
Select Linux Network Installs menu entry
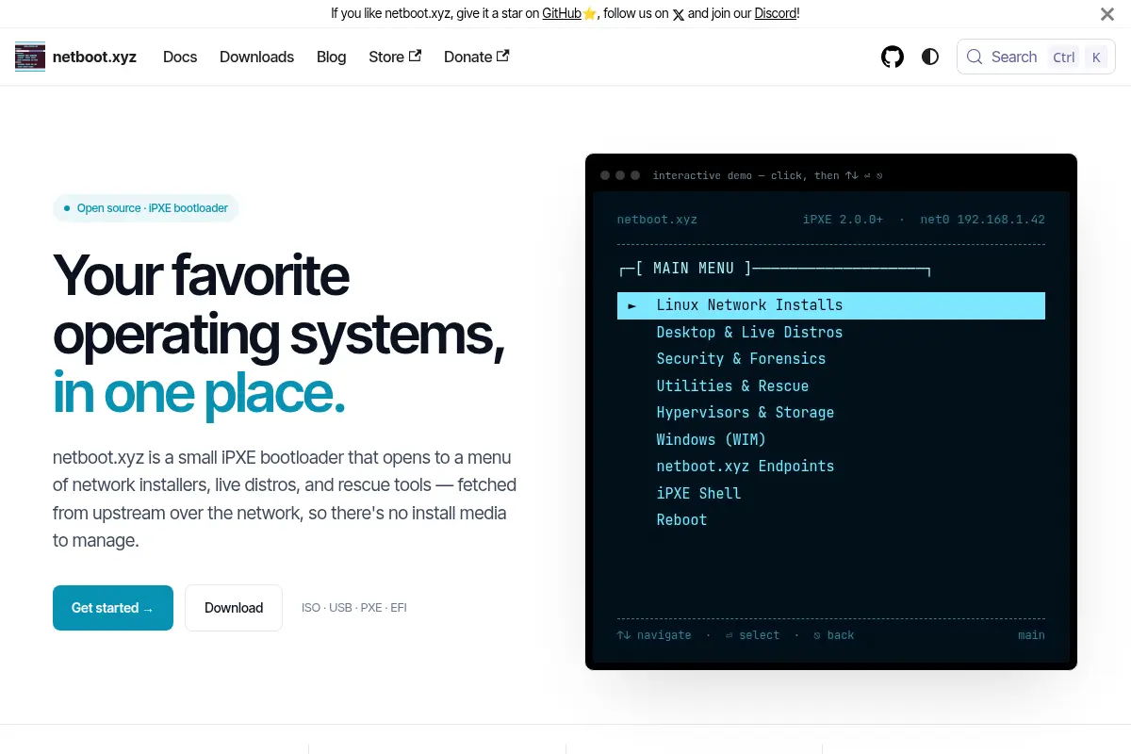[830, 305]
